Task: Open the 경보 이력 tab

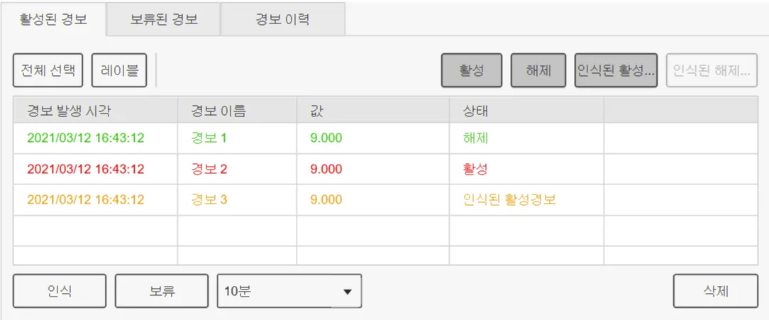Action: click(282, 19)
